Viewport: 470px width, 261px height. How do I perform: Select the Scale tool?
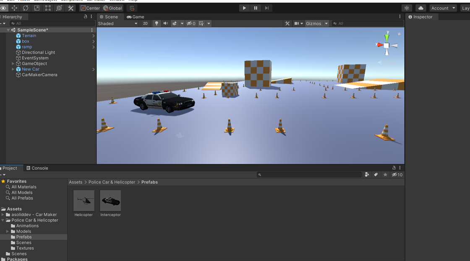pos(37,8)
